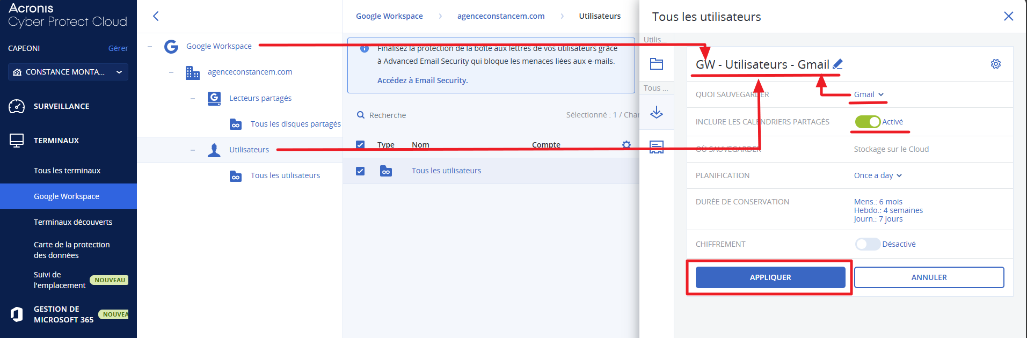The width and height of the screenshot is (1027, 338).
Task: Open plan settings gear icon
Action: click(x=996, y=64)
